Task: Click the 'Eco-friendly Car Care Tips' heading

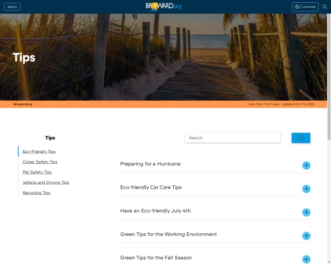Action: pyautogui.click(x=151, y=187)
